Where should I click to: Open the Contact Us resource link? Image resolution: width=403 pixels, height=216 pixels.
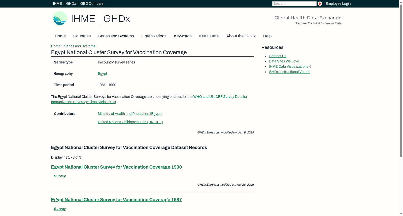point(278,56)
